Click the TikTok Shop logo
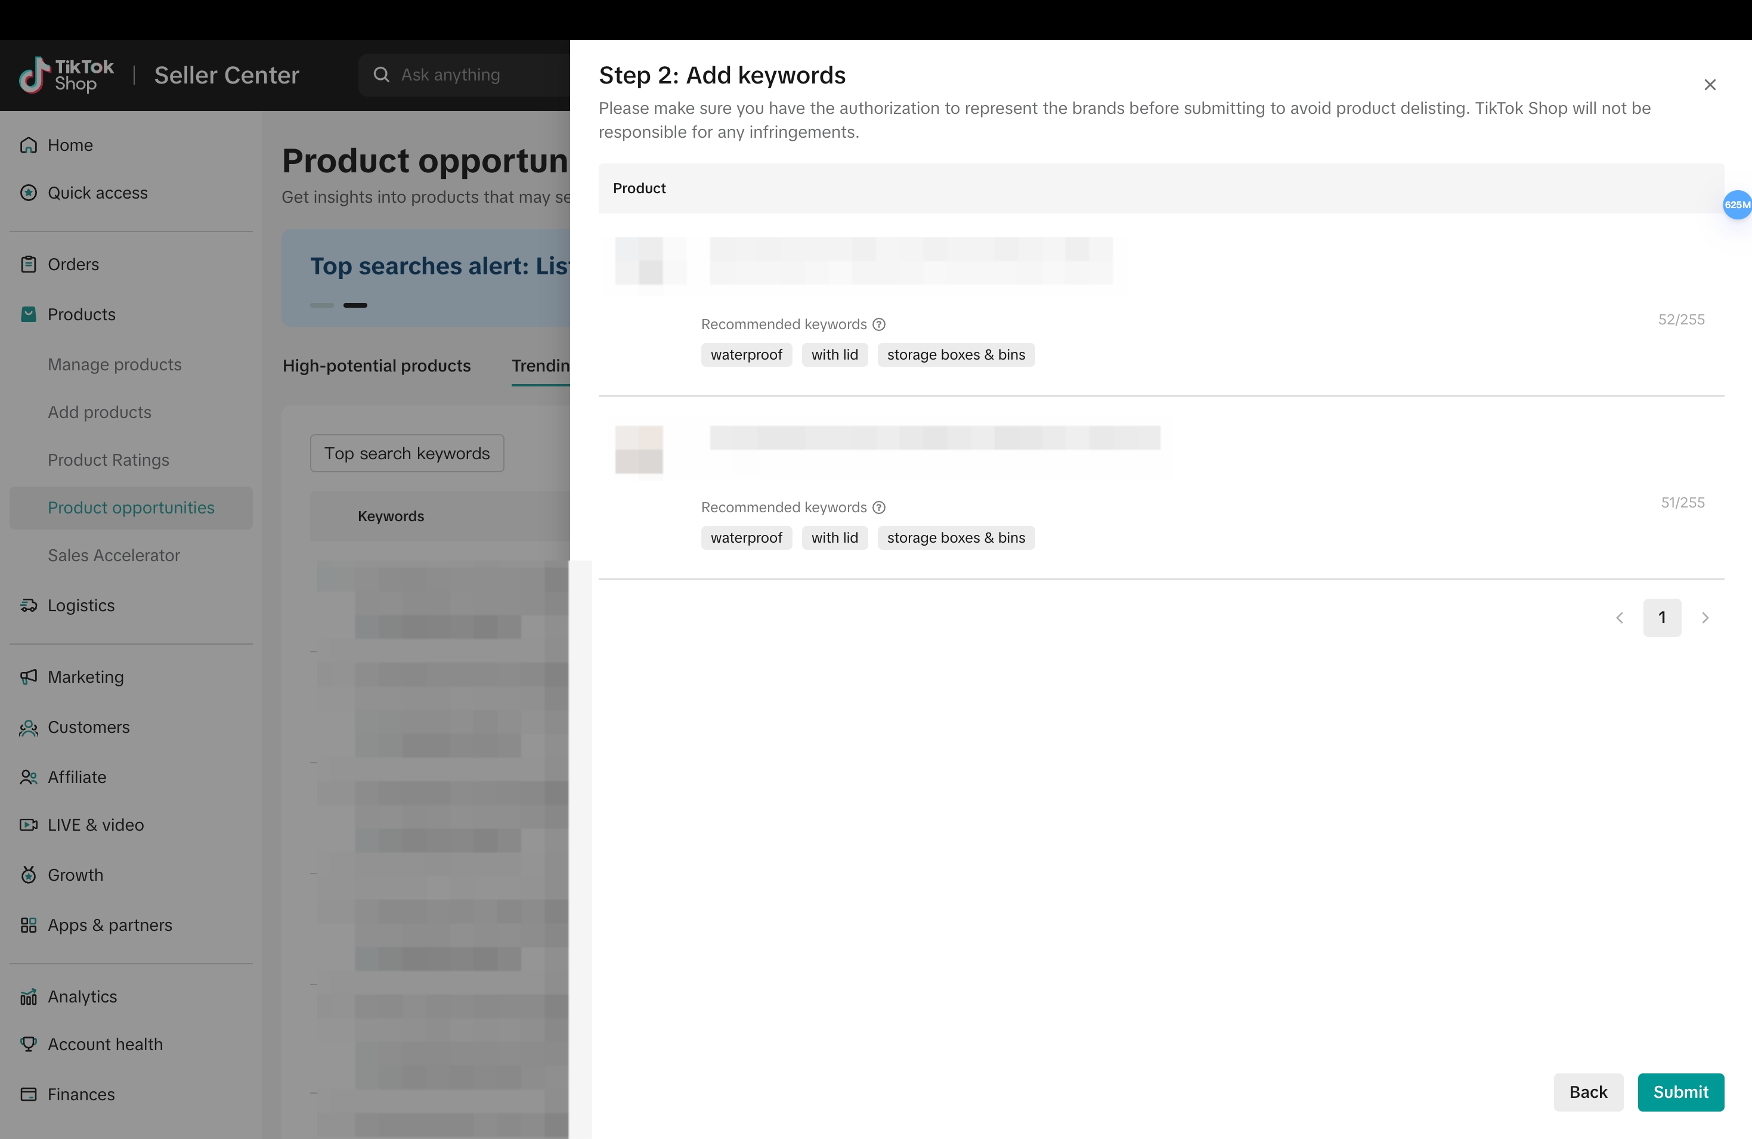Viewport: 1752px width, 1139px height. pyautogui.click(x=66, y=75)
